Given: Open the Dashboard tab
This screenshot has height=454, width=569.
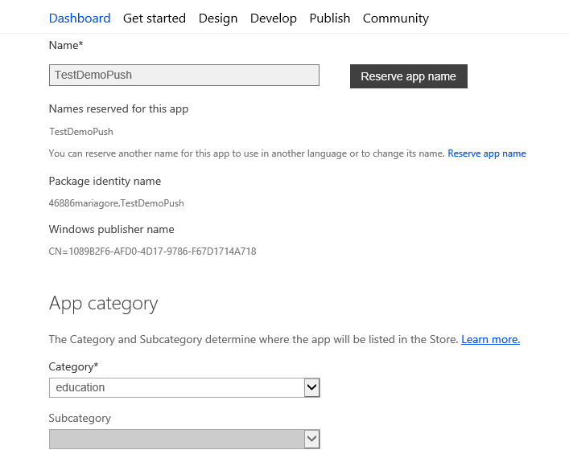Looking at the screenshot, I should click(80, 18).
